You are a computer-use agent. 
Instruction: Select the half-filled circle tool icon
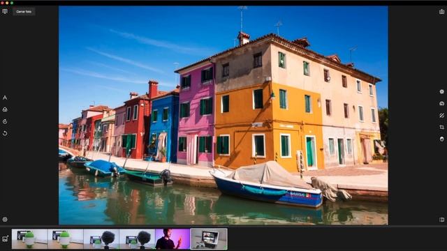click(x=441, y=139)
